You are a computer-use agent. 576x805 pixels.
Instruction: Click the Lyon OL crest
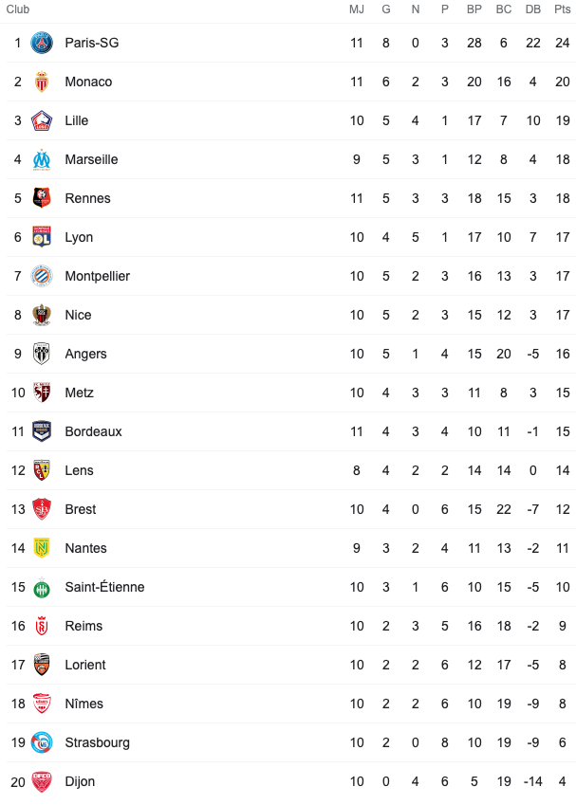point(42,237)
